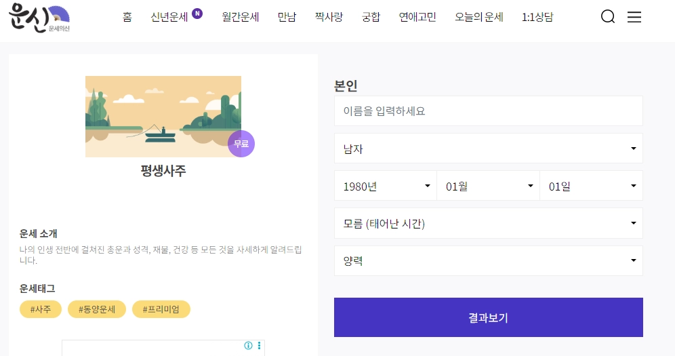The width and height of the screenshot is (675, 356).
Task: Expand the birth month dropdown 01월
Action: (488, 186)
